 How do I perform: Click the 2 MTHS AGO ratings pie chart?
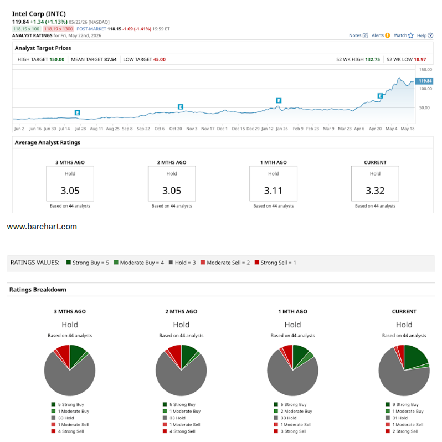coord(181,370)
